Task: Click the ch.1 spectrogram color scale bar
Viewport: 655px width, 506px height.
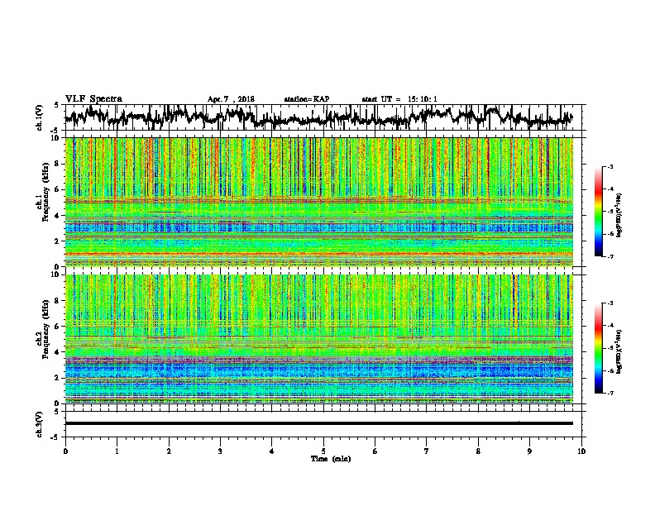Action: click(x=598, y=212)
